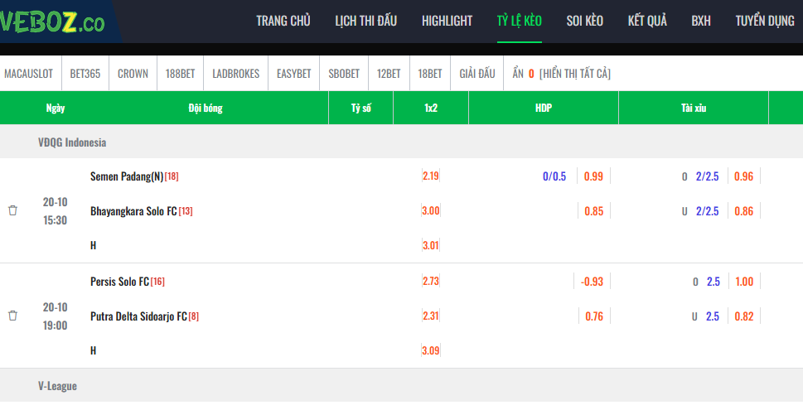Open the Trang Chủ menu item
This screenshot has height=410, width=803.
click(283, 22)
